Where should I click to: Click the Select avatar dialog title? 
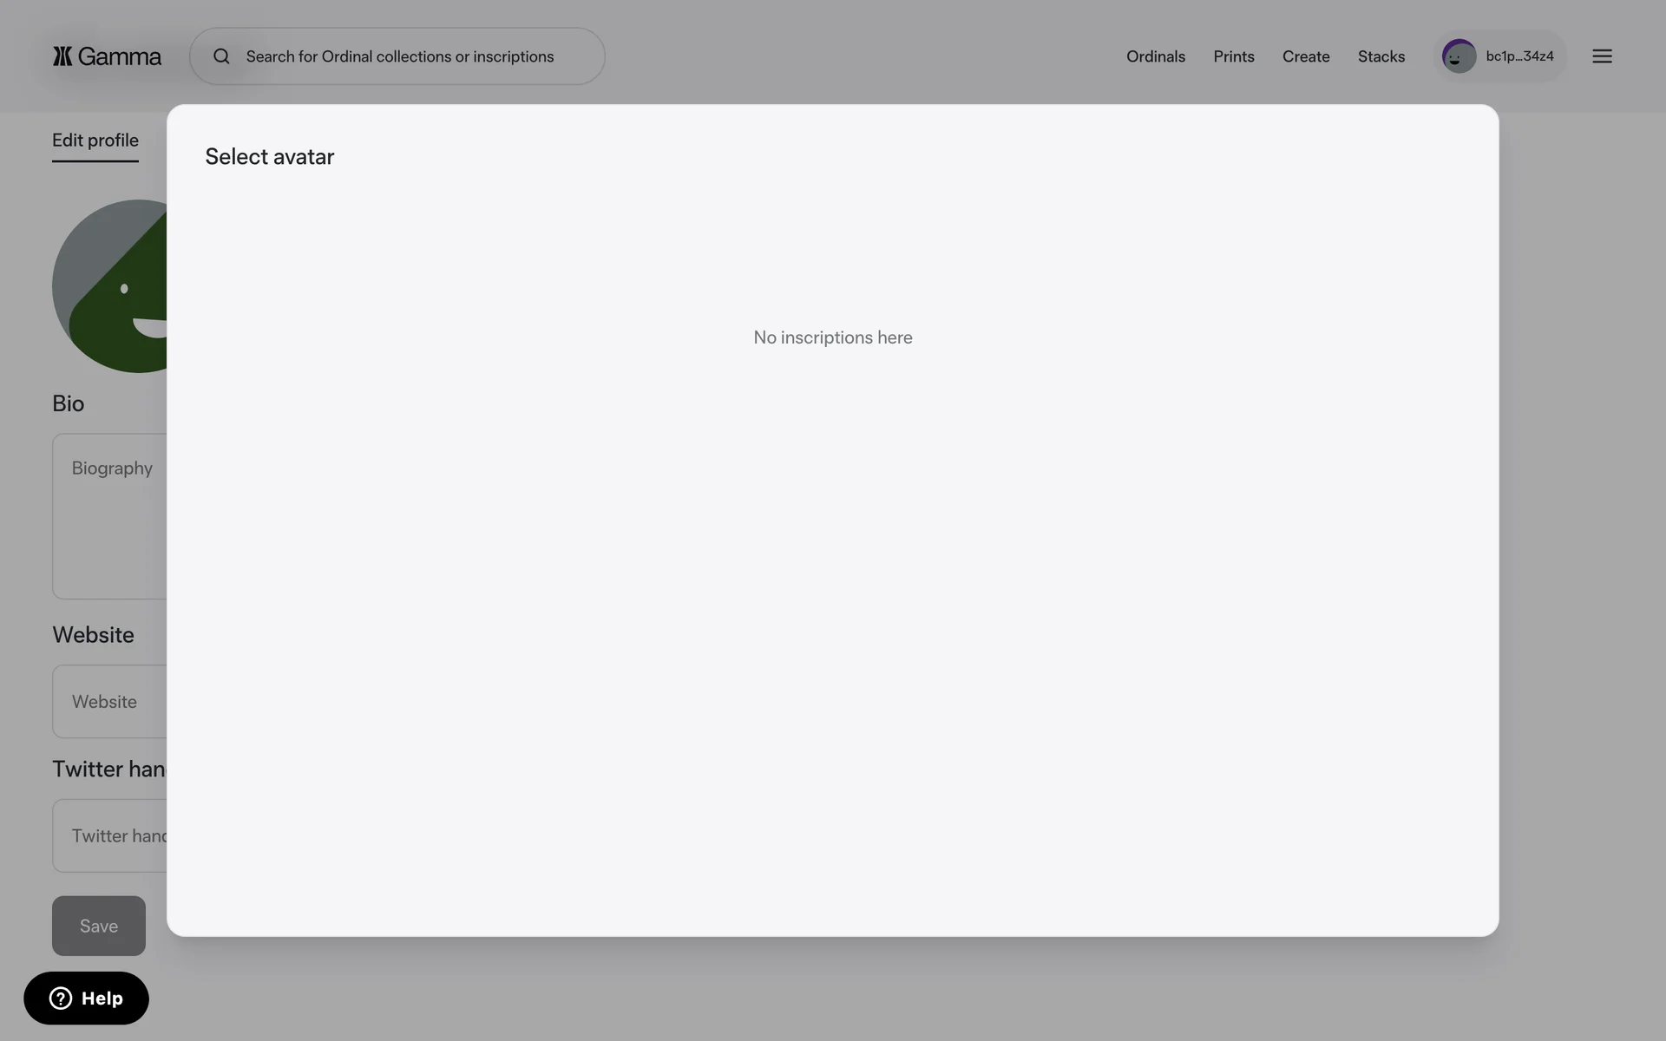tap(269, 157)
